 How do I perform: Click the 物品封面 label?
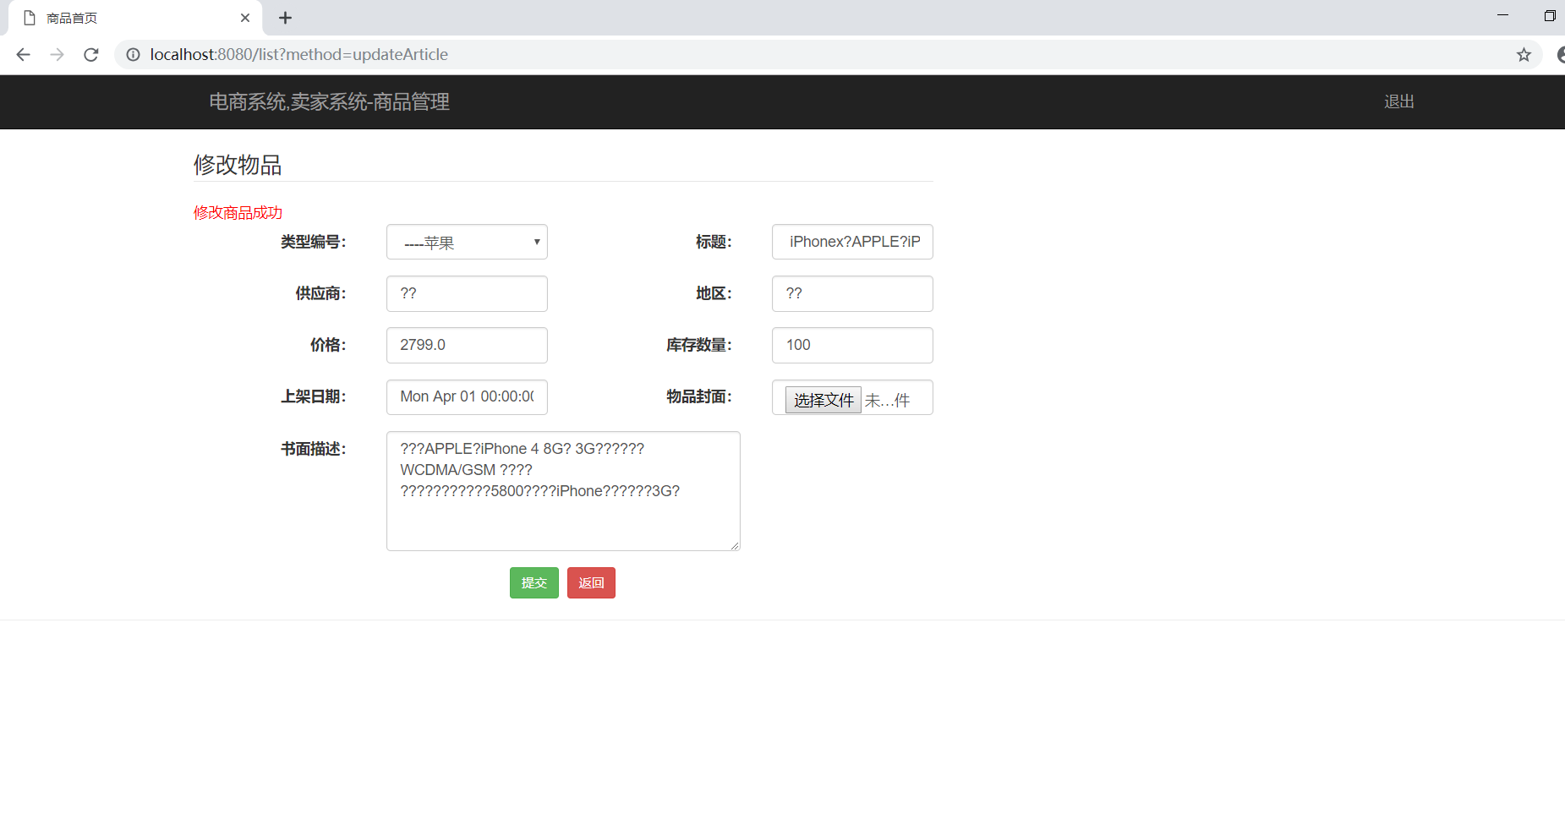(699, 396)
